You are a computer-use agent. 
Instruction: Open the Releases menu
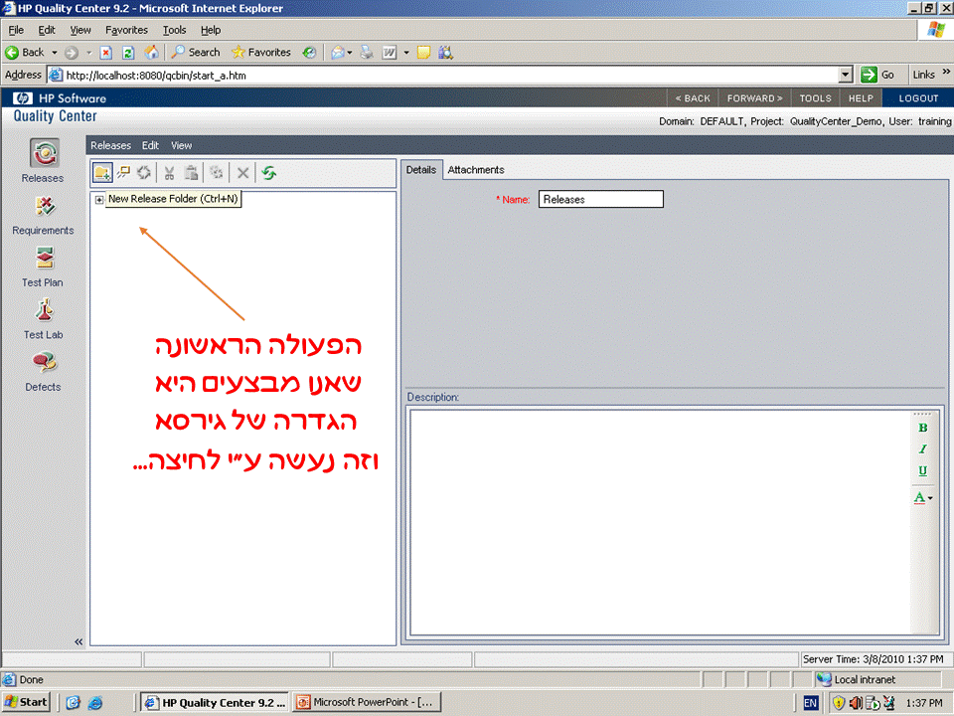pos(110,145)
